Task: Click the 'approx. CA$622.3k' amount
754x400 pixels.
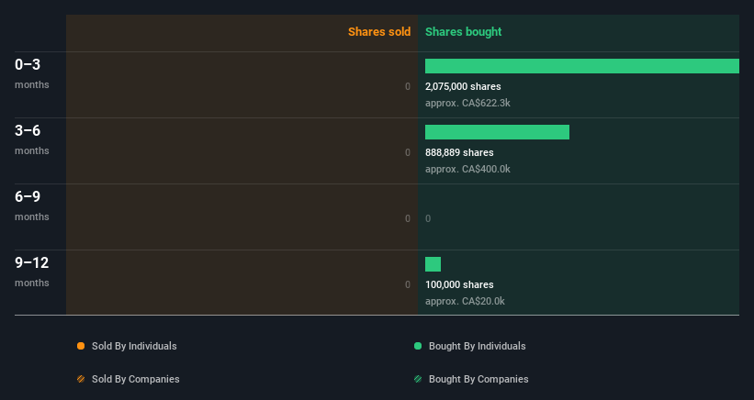Action: (x=467, y=104)
